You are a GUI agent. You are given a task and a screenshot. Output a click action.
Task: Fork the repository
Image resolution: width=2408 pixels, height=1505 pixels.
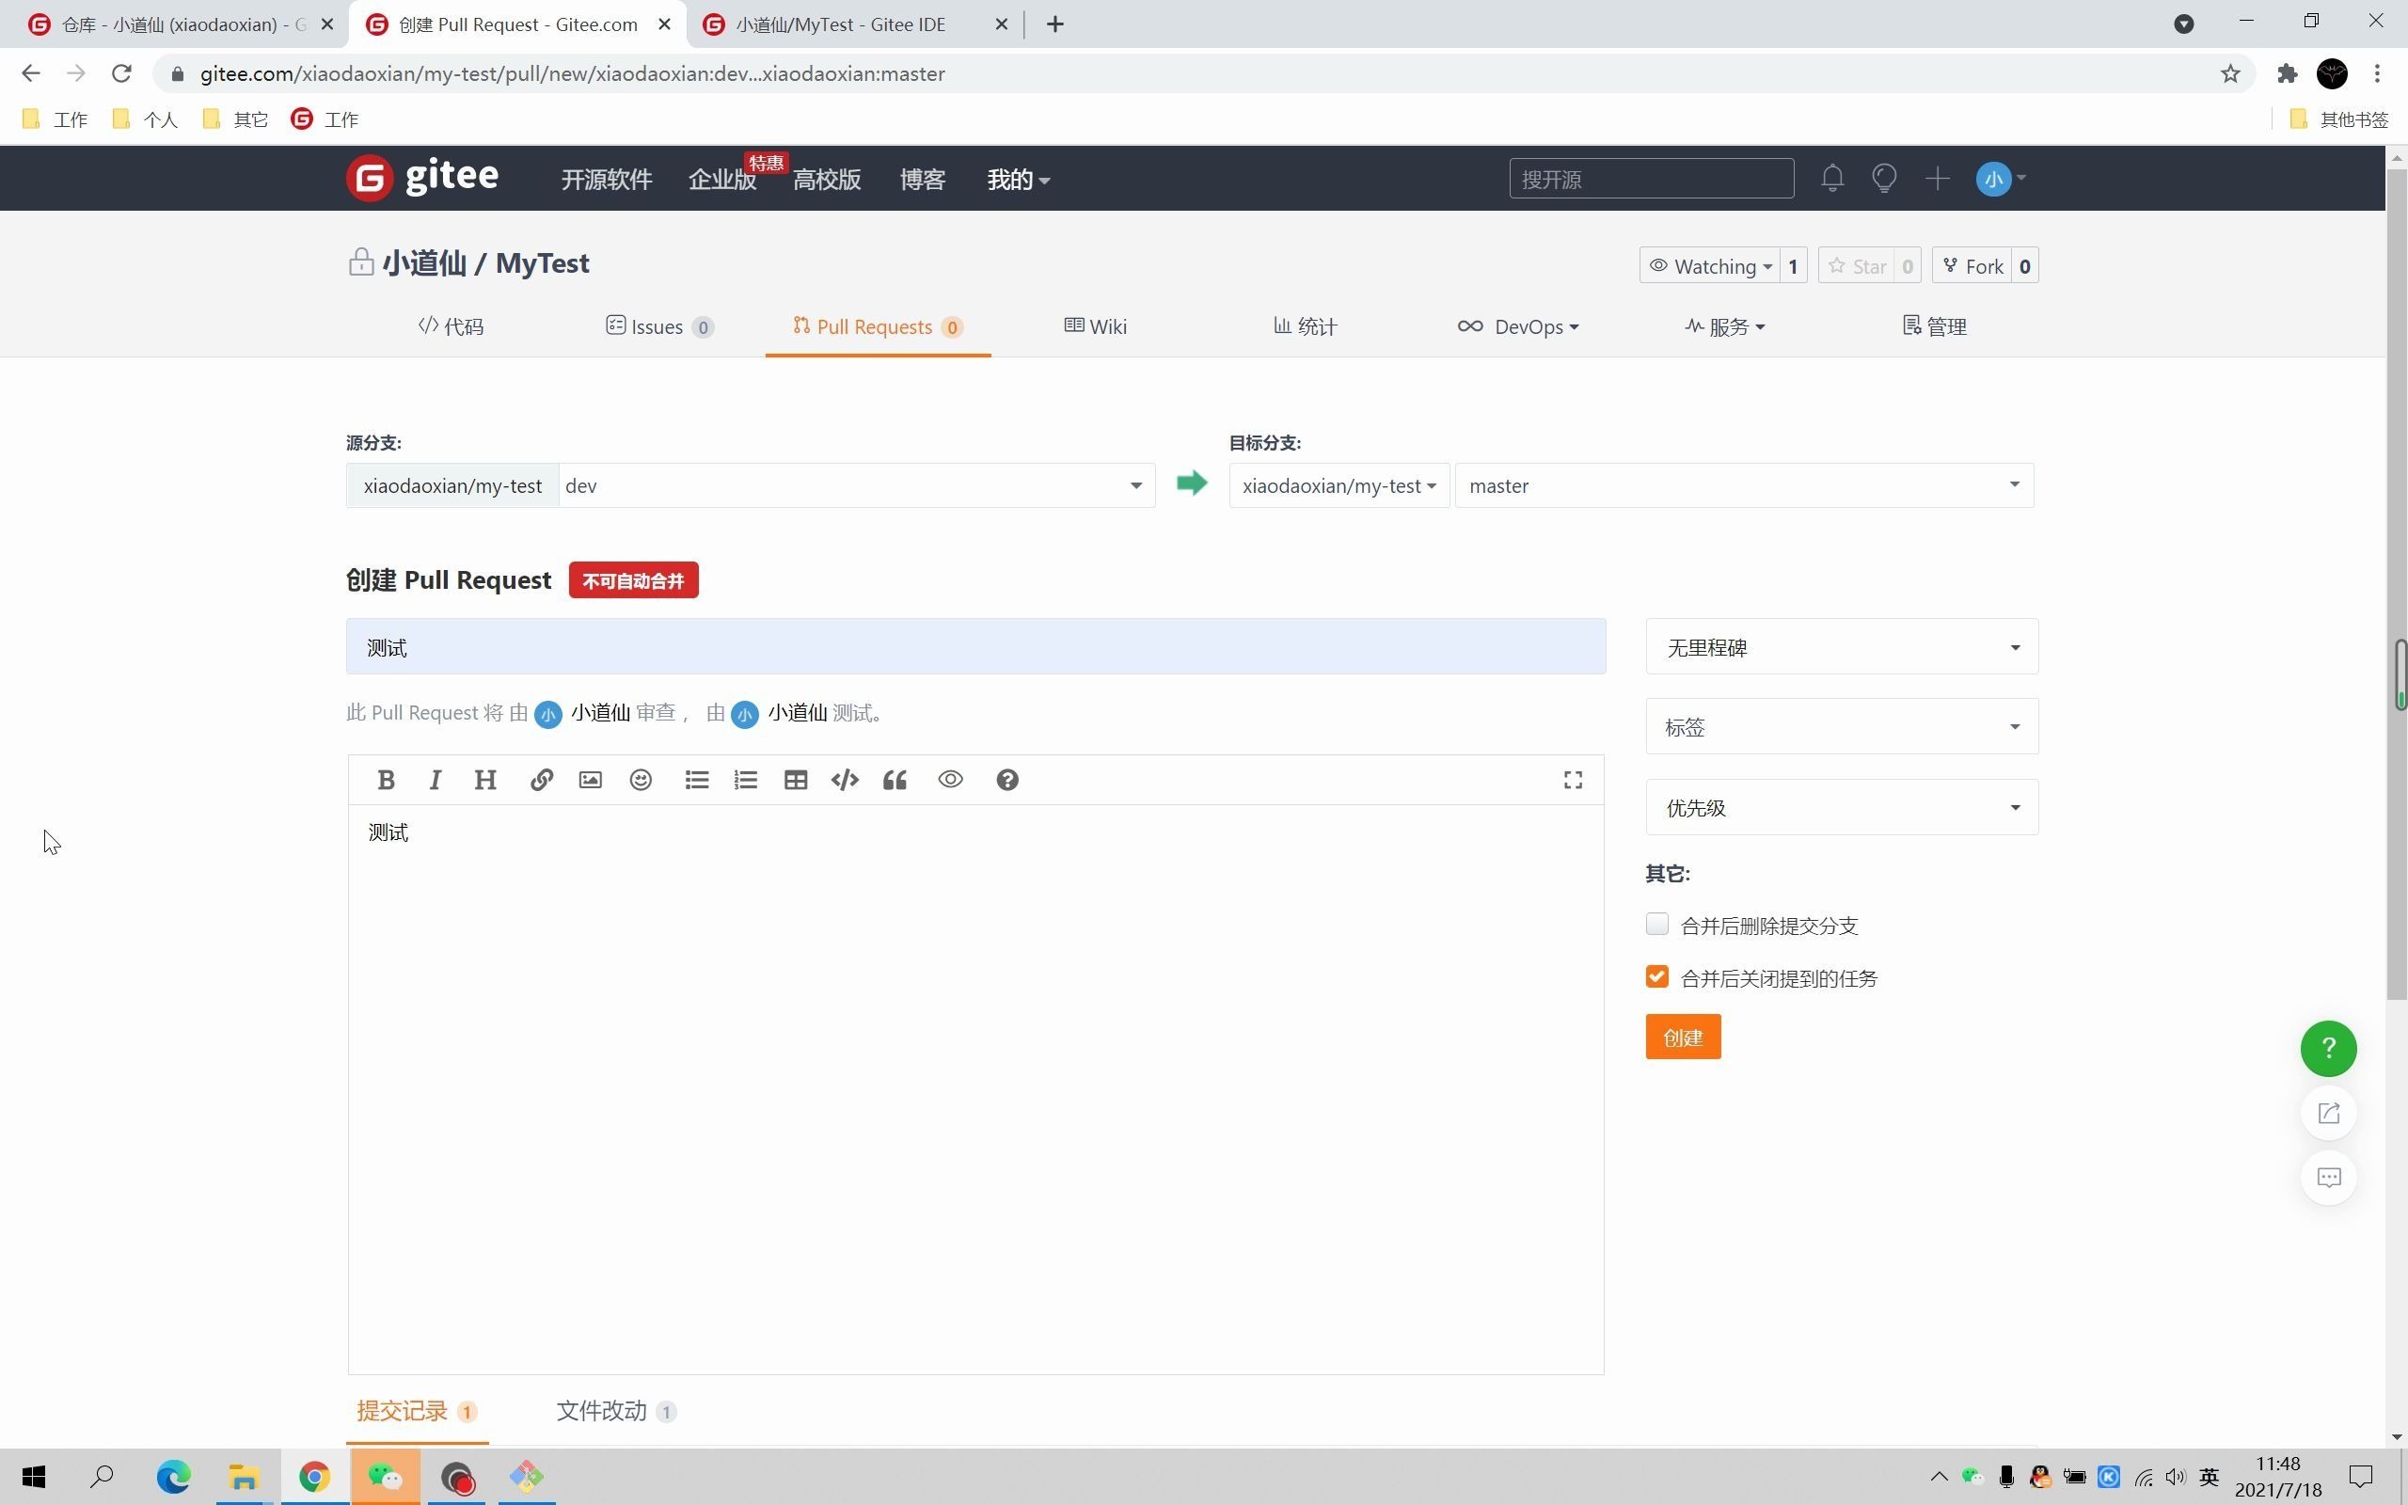(1972, 266)
